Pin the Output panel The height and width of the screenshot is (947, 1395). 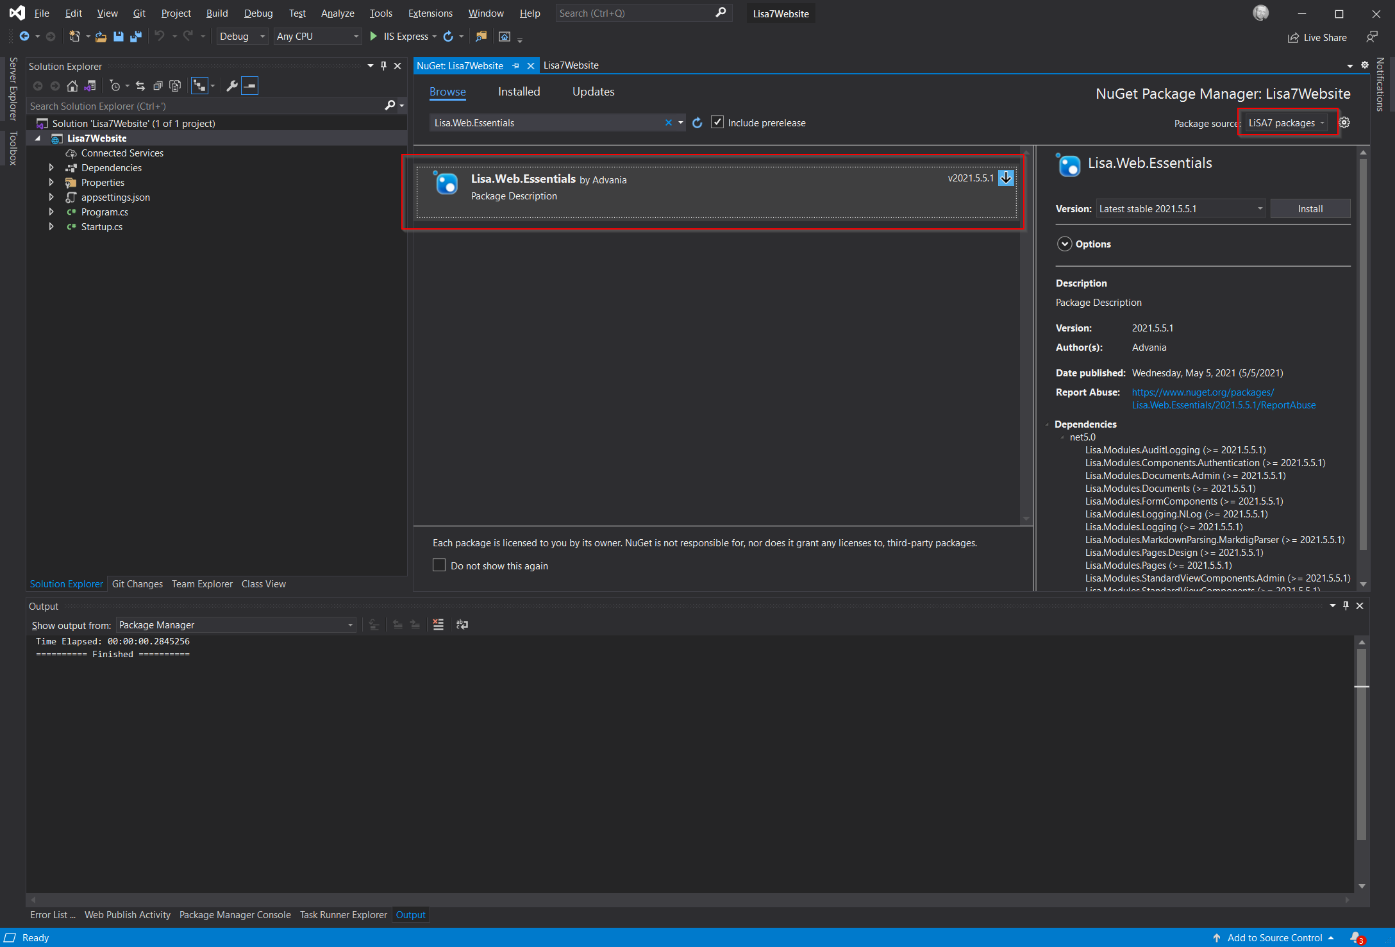point(1346,606)
